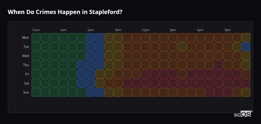Click the 'Tue' row label
Viewport: 261px width, 124px height.
coord(26,47)
